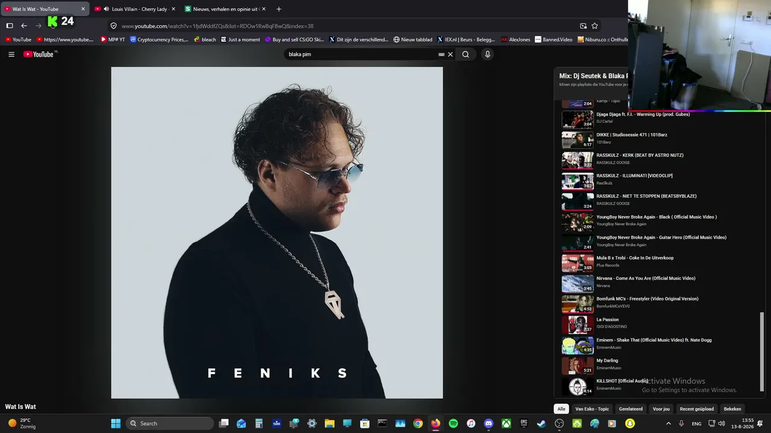The width and height of the screenshot is (771, 433).
Task: Open the on-screen keyboard in search box
Action: pos(442,54)
